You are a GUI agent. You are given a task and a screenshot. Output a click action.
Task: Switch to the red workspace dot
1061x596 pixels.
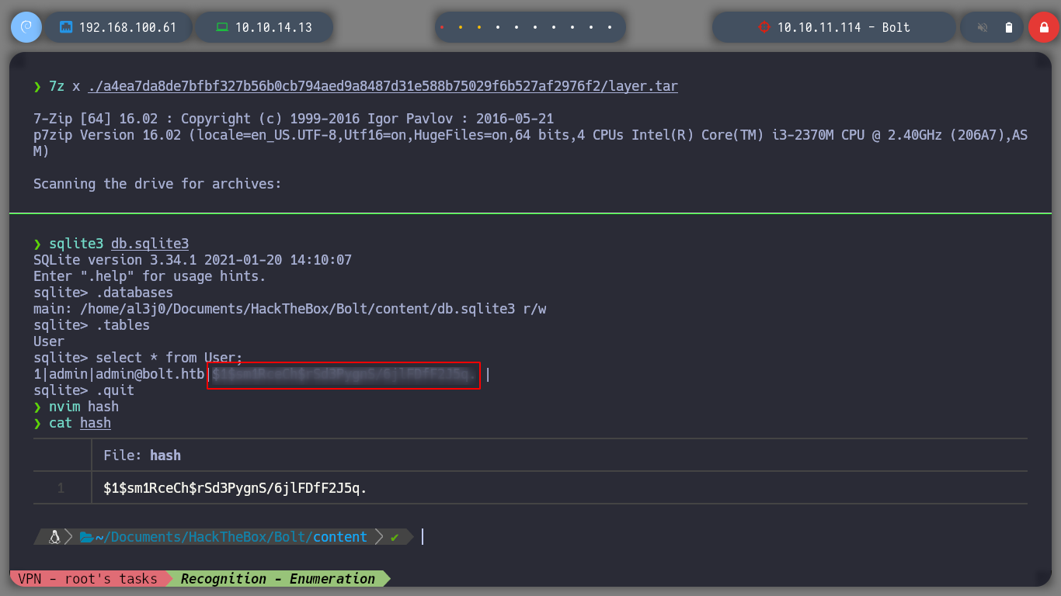coord(442,27)
